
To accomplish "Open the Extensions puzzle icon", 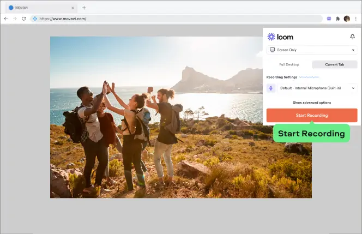I will (x=338, y=19).
